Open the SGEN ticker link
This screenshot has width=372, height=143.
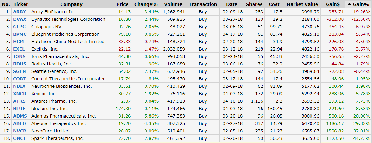tap(20, 71)
